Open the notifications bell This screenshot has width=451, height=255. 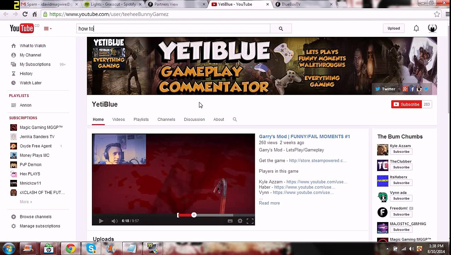pos(416,28)
